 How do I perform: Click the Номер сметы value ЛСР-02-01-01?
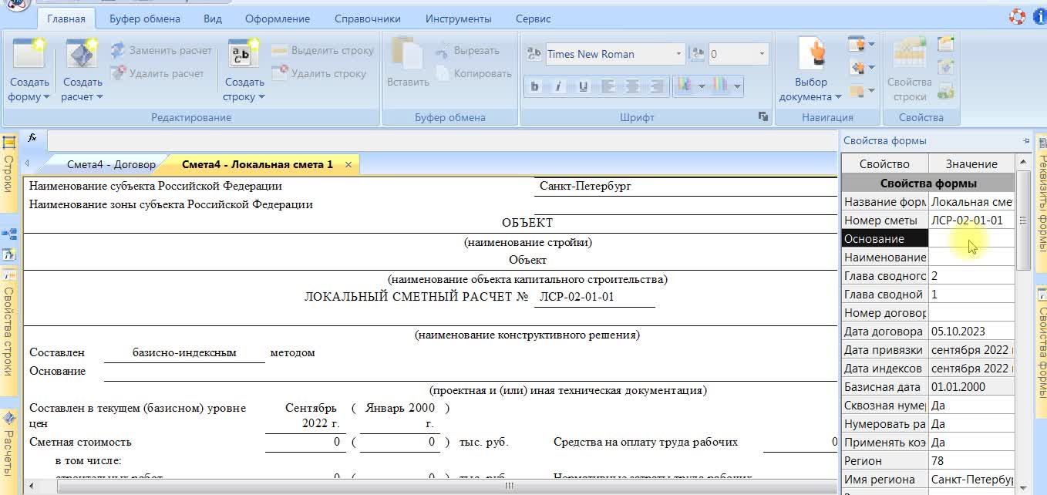click(x=971, y=221)
